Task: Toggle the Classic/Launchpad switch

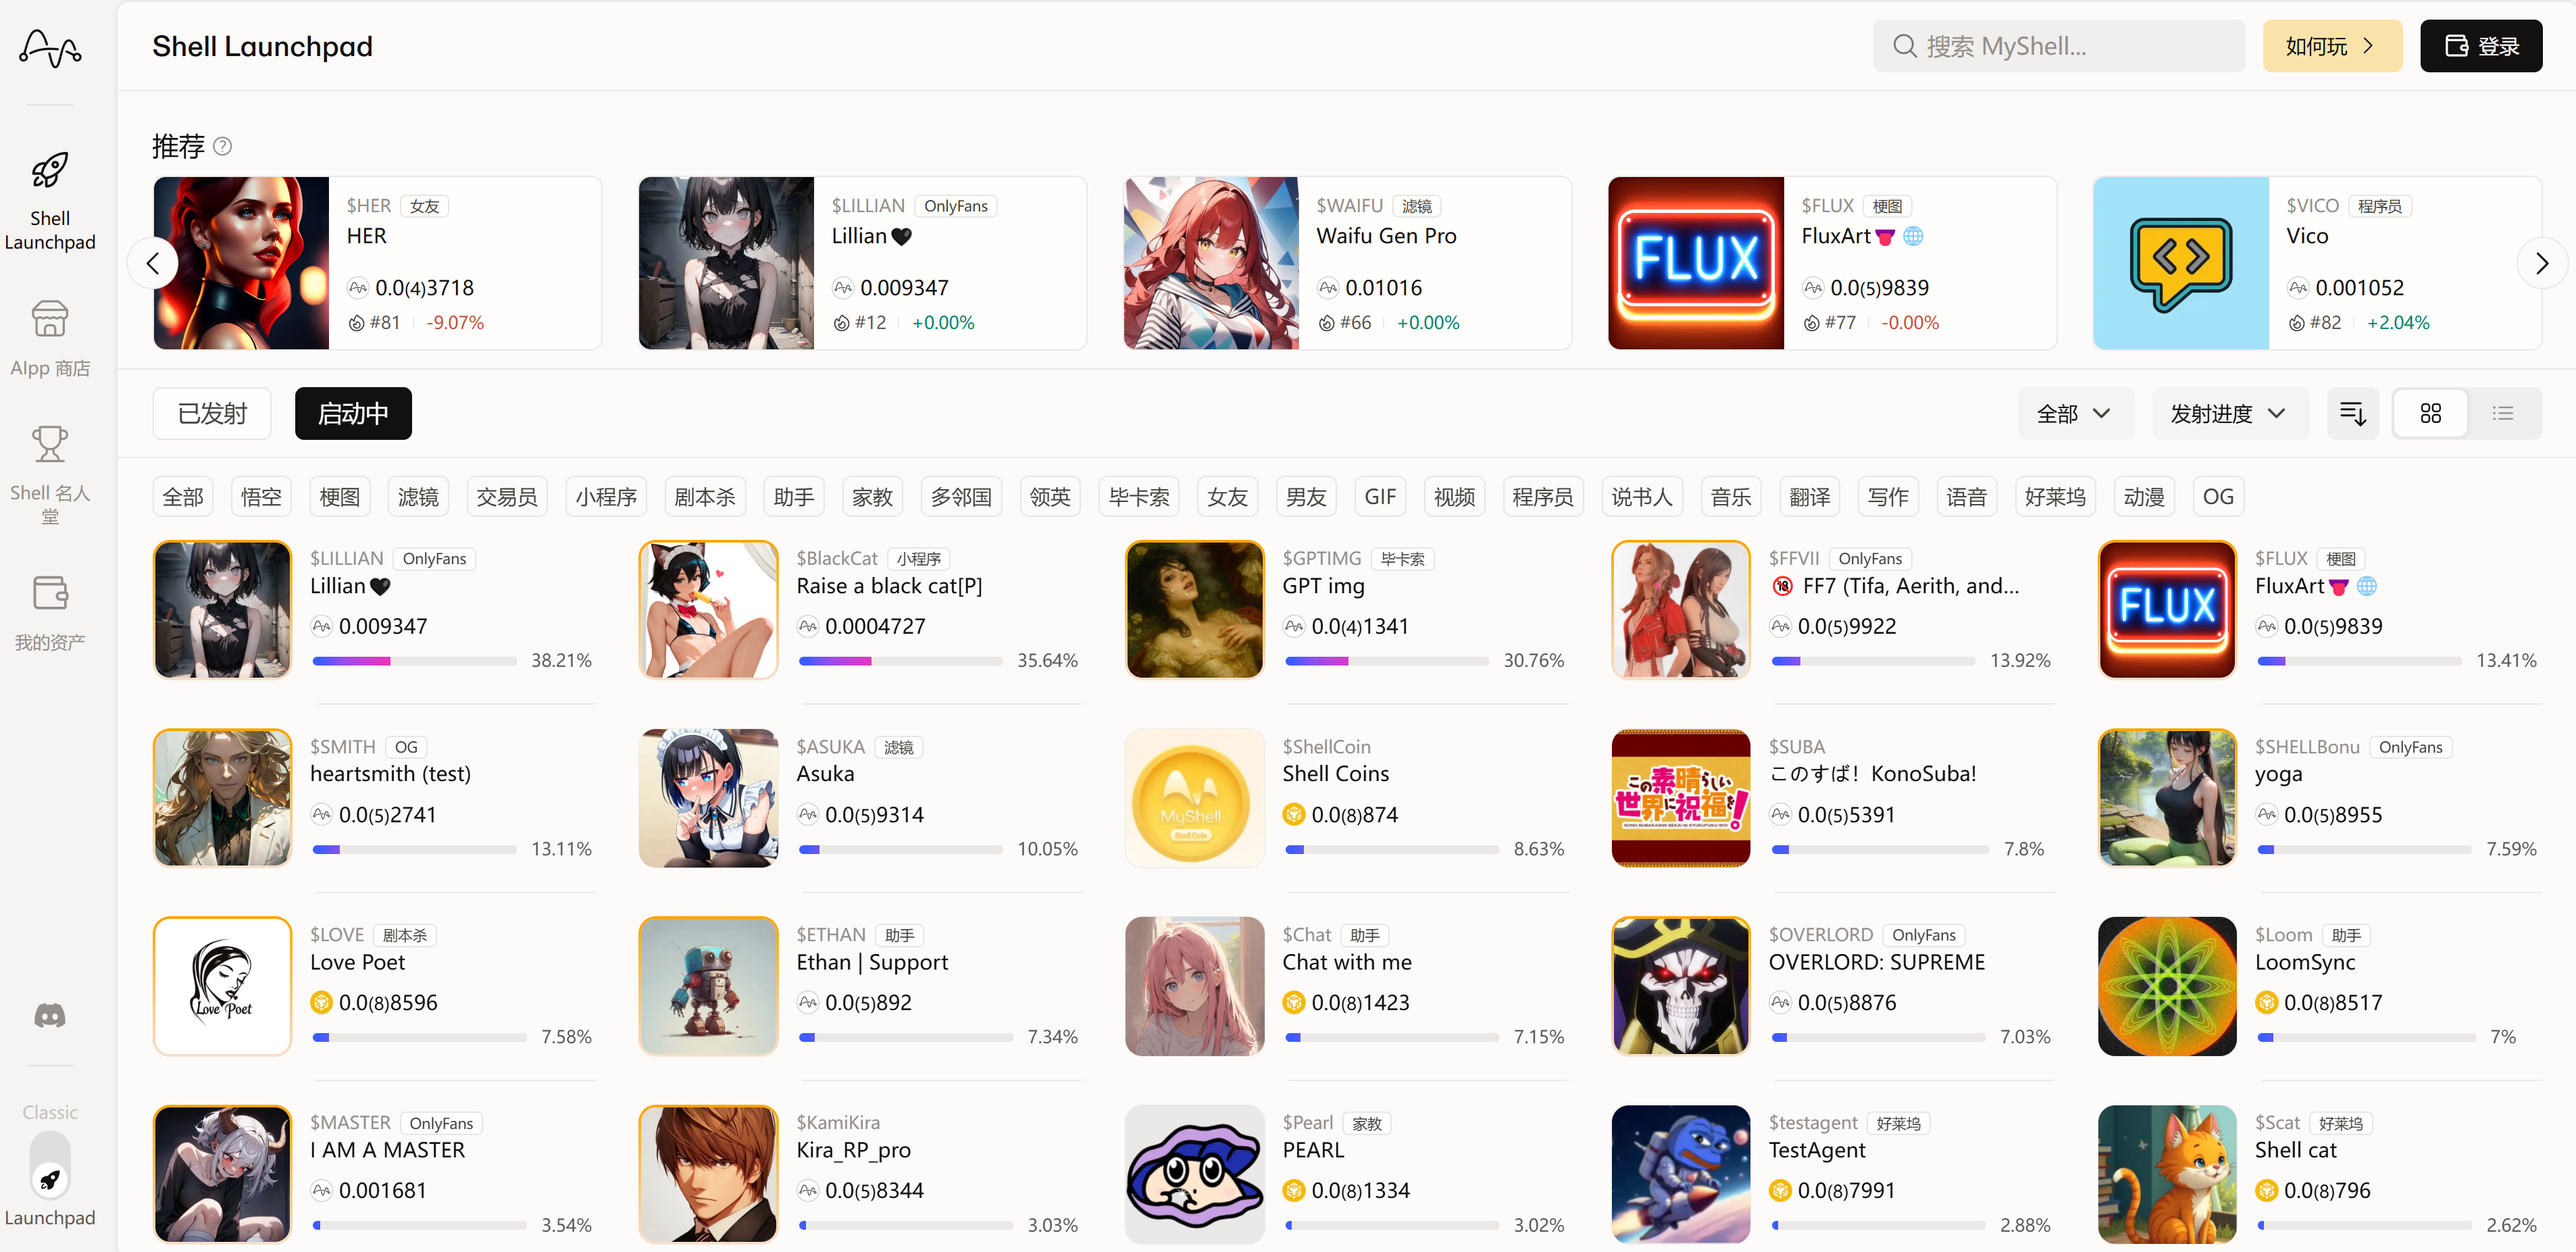Action: pyautogui.click(x=50, y=1164)
